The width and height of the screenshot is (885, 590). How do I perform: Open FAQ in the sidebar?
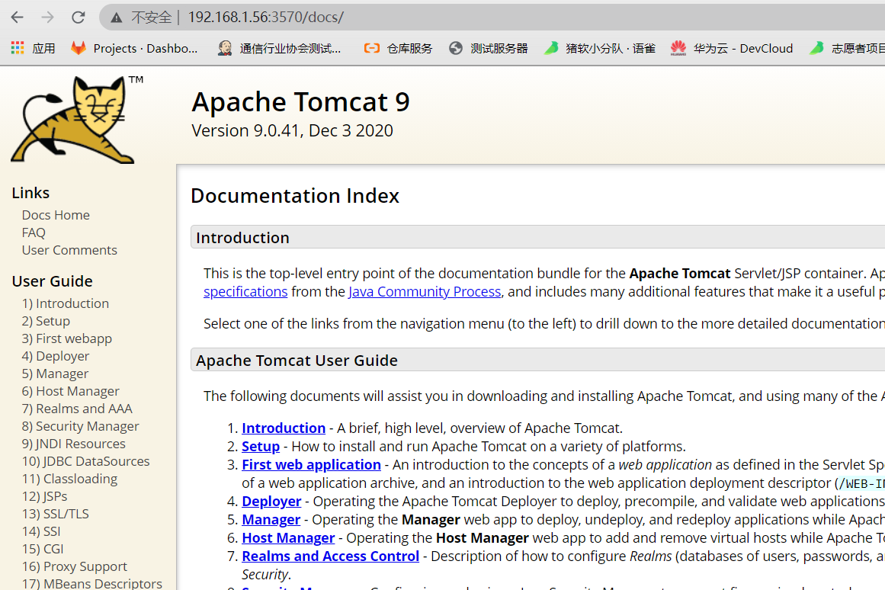click(34, 232)
